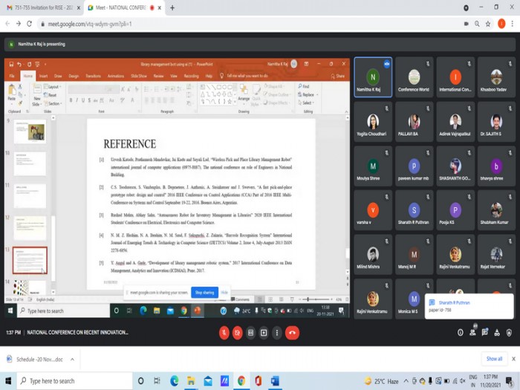Open Word from the Windows taskbar
This screenshot has height=390, width=520.
[274, 381]
